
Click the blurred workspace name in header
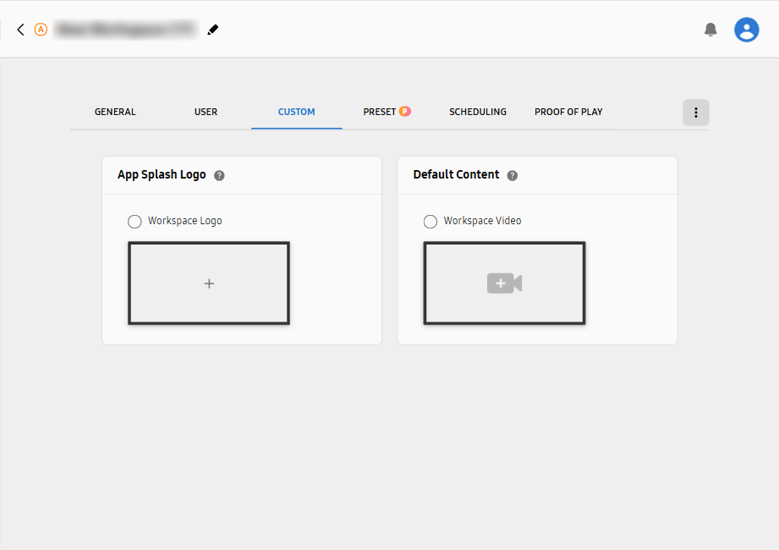pos(125,30)
